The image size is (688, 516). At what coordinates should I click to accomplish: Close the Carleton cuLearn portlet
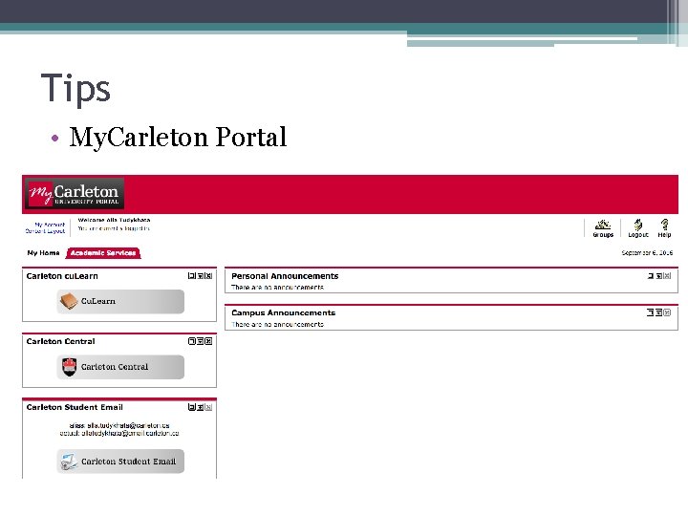[x=209, y=276]
